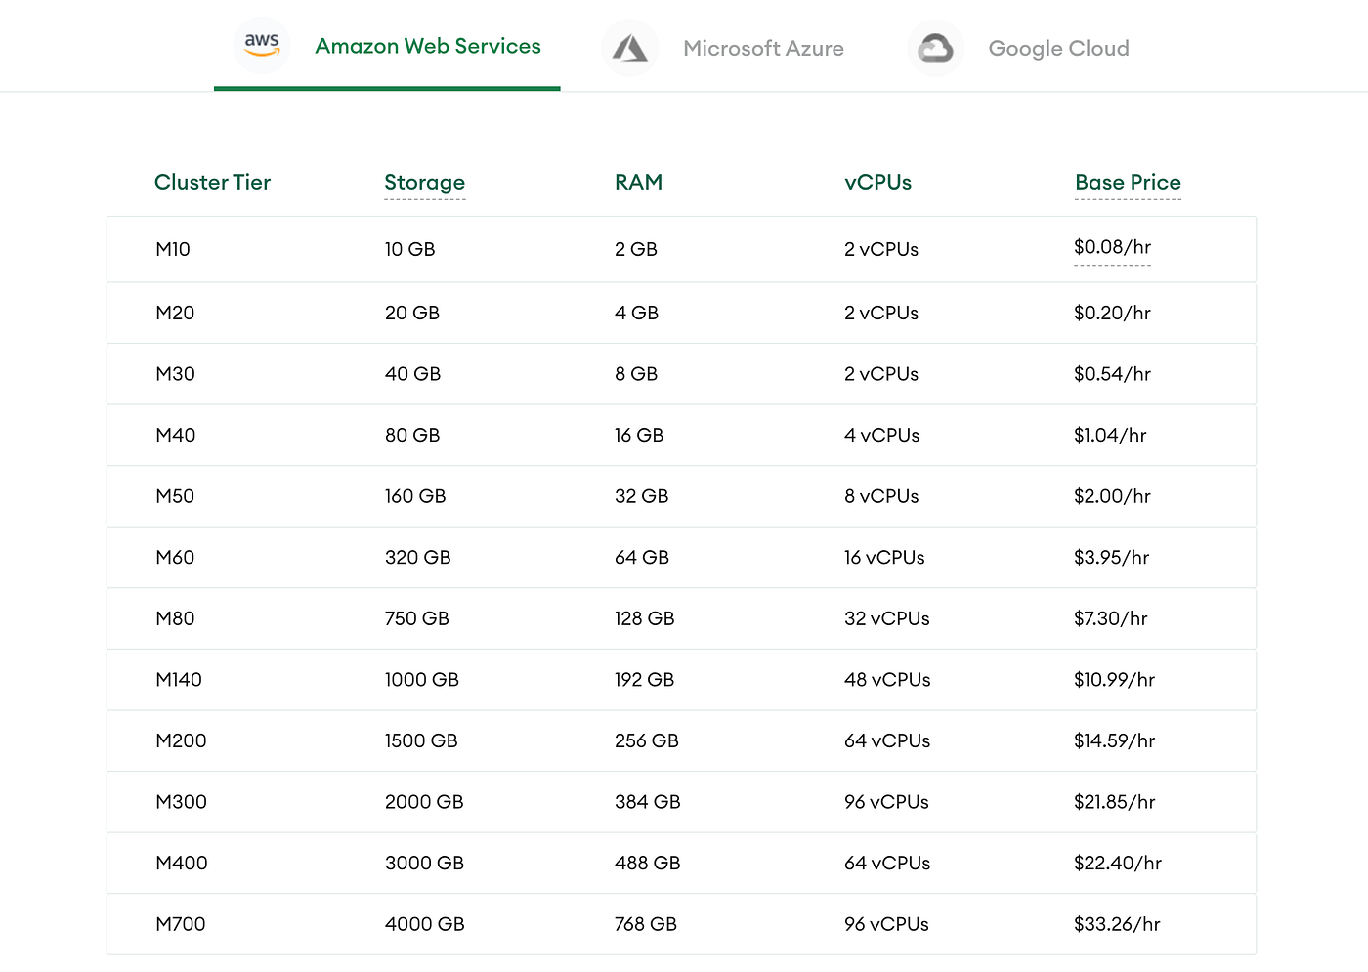1368x972 pixels.
Task: Switch to the Microsoft Azure tab
Action: click(723, 48)
